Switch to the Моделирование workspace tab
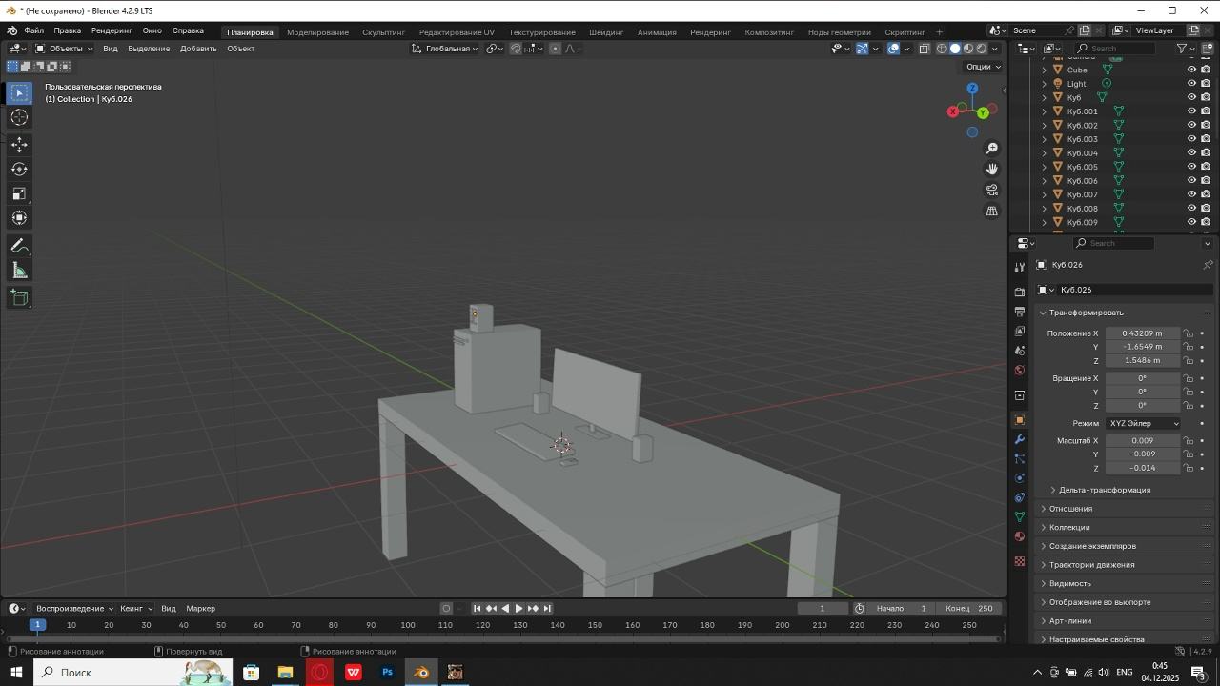Viewport: 1220px width, 686px height. point(317,32)
